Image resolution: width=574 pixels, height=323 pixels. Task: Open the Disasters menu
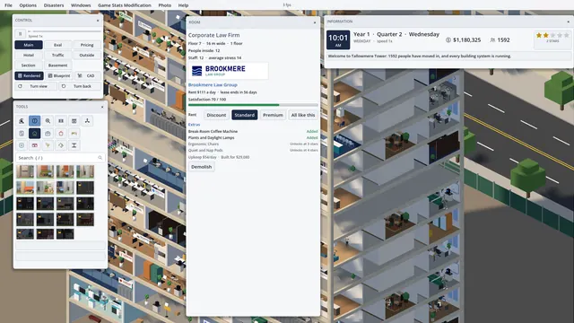[x=54, y=5]
